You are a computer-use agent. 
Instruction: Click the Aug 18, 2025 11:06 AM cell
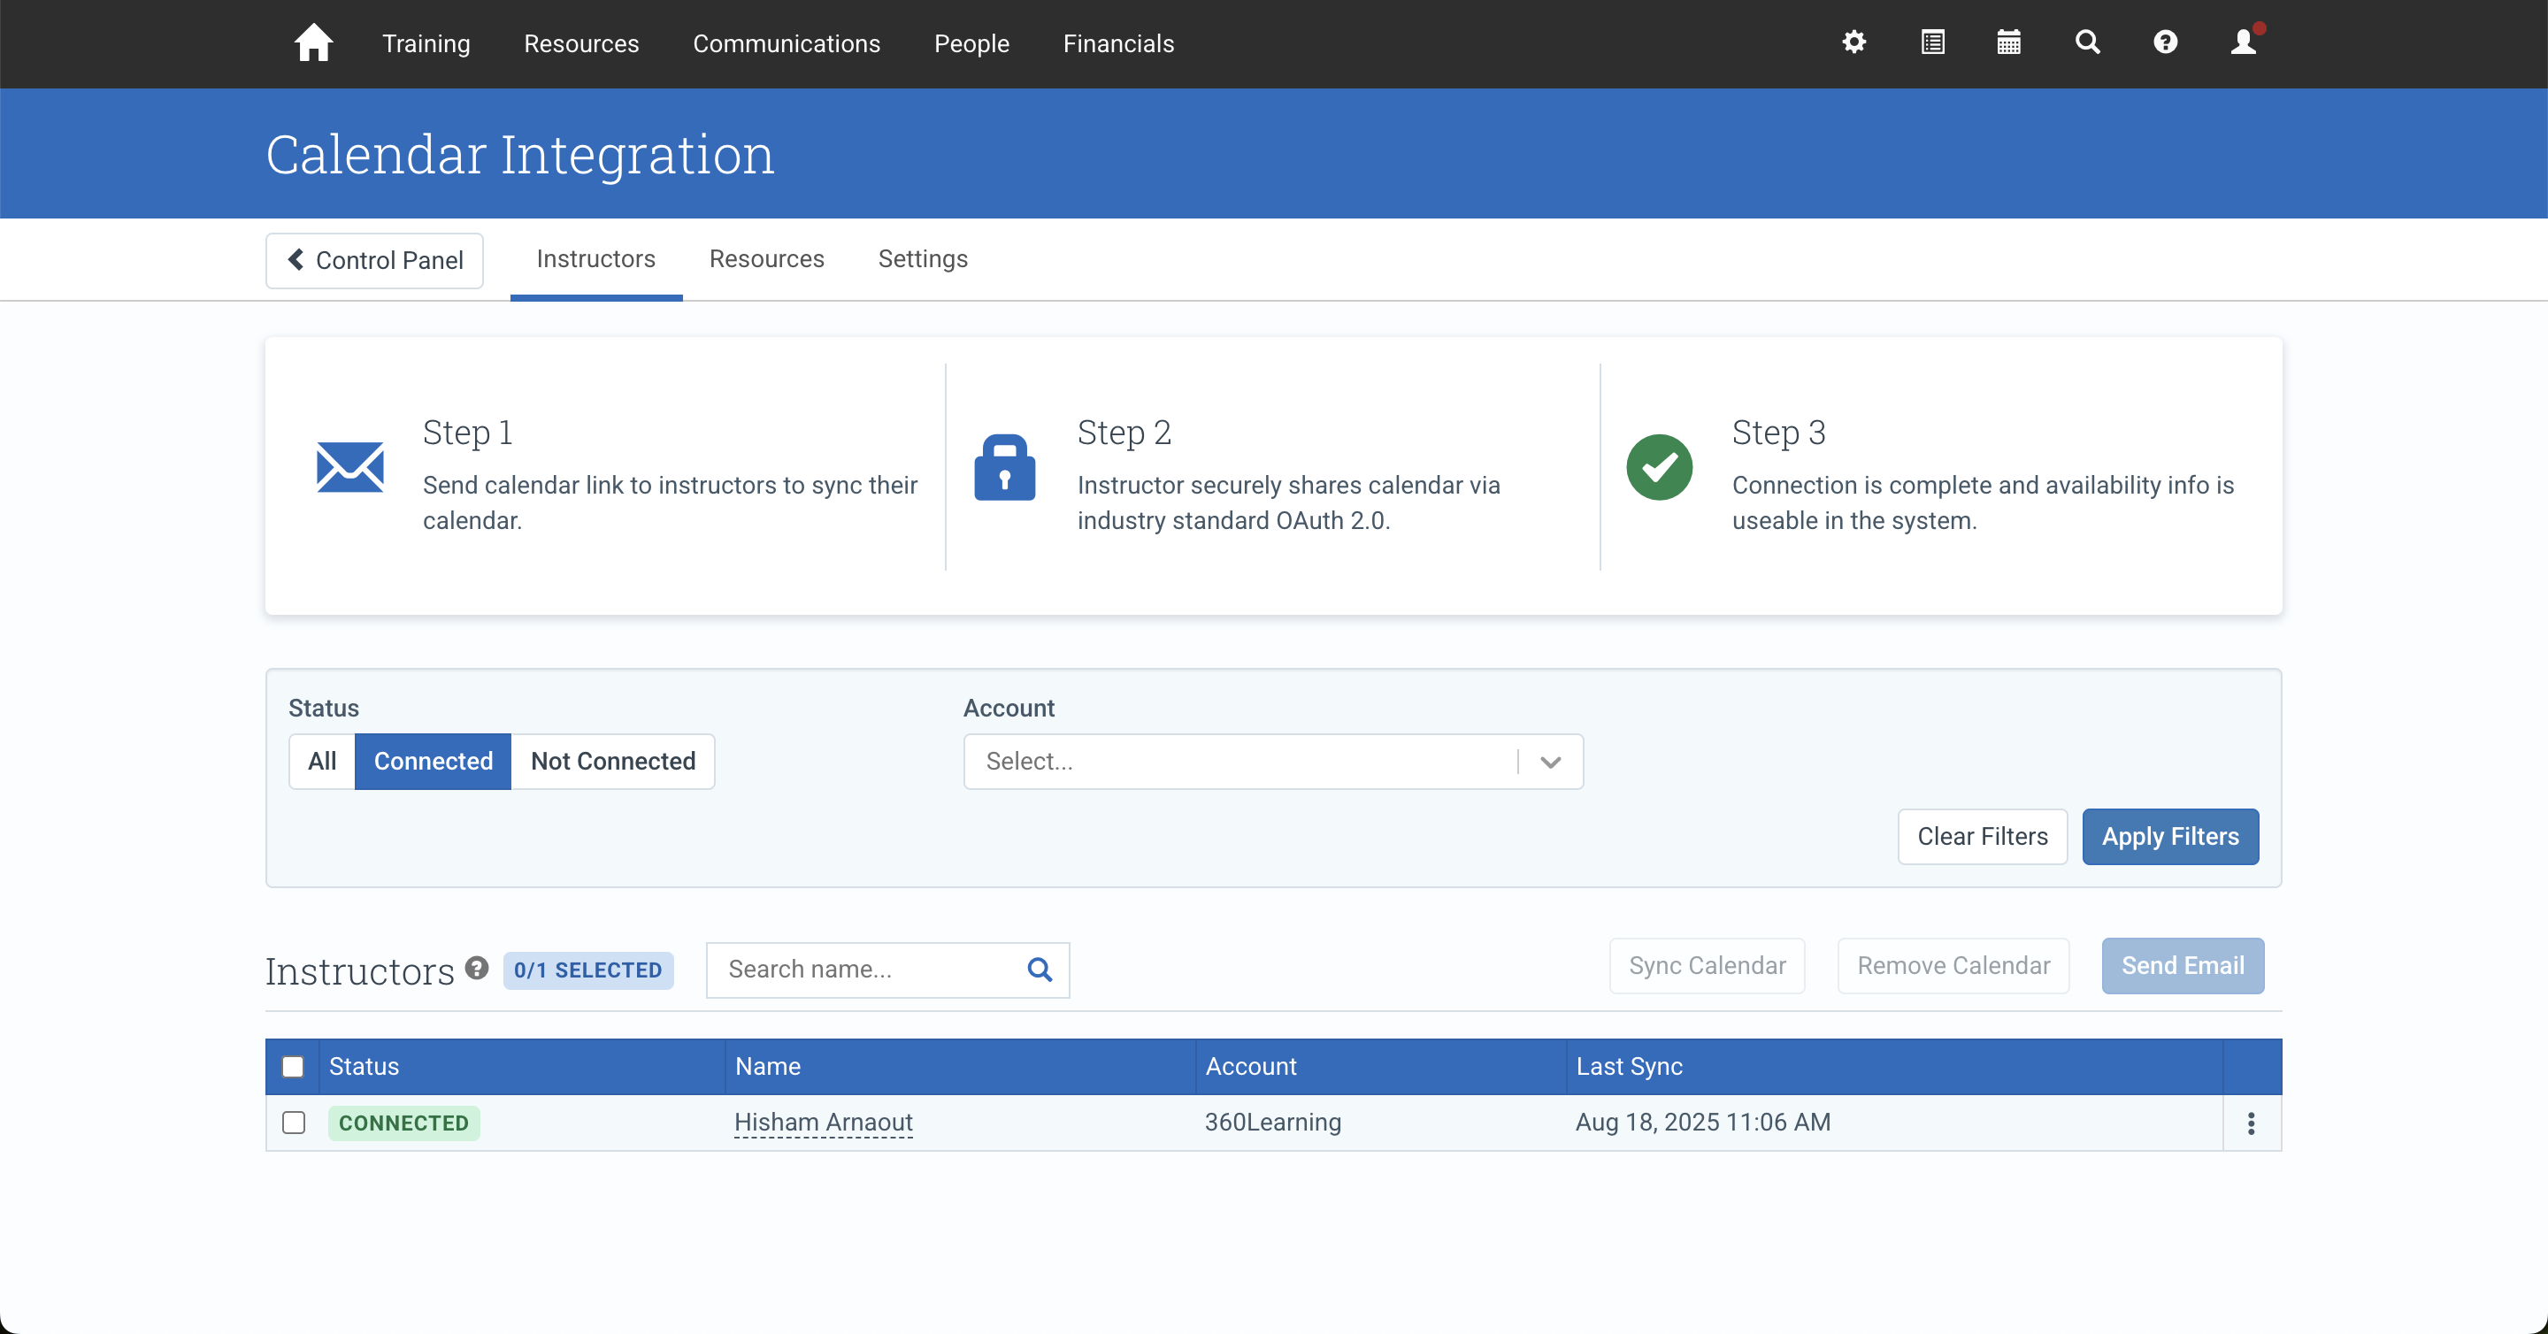1702,1123
